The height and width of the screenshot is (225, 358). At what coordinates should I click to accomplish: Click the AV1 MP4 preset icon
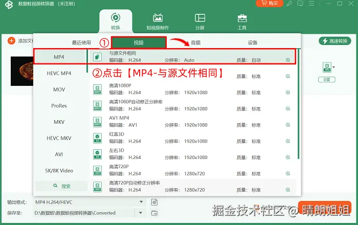[98, 122]
